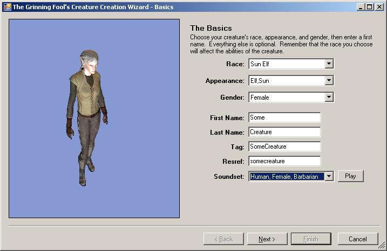Open the Gender dropdown set to Female

(329, 97)
